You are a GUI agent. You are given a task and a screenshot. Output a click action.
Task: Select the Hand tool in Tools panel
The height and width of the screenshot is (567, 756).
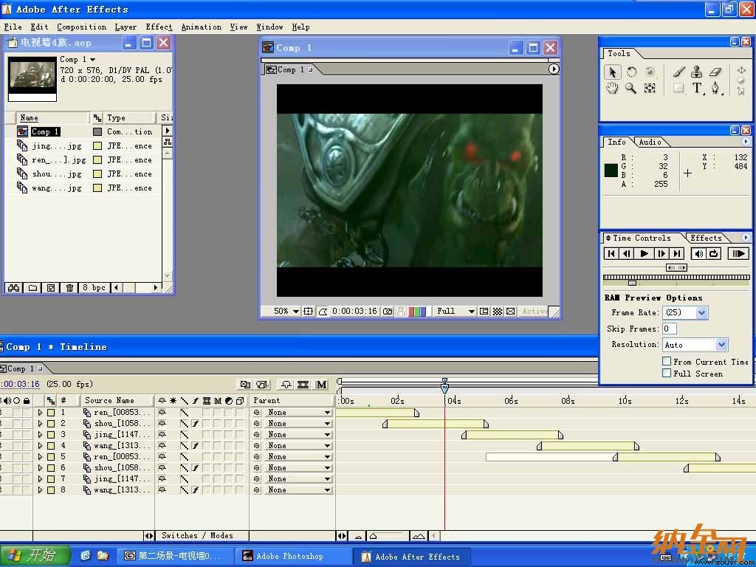point(612,88)
